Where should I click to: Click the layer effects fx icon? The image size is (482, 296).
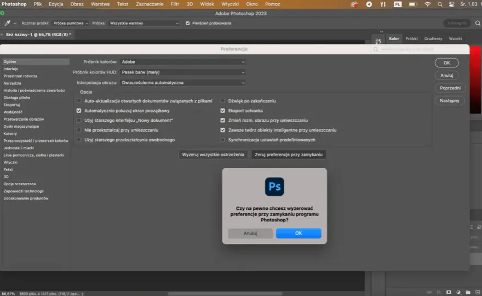coord(439,292)
